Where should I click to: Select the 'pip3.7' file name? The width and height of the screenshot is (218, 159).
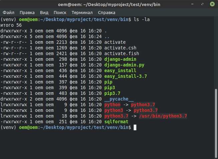point(112,94)
